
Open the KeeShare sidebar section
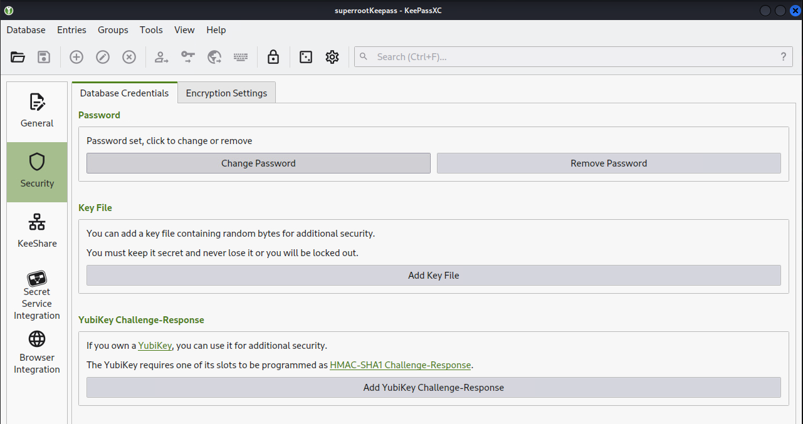37,232
